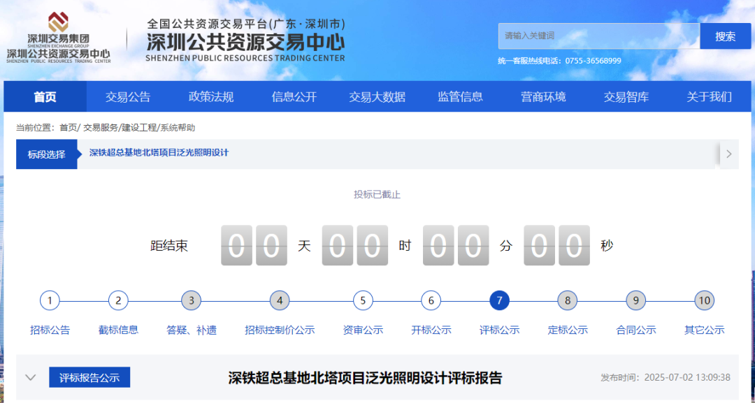Image resolution: width=755 pixels, height=403 pixels.
Task: Click the 招标公告 step label
Action: [x=50, y=330]
